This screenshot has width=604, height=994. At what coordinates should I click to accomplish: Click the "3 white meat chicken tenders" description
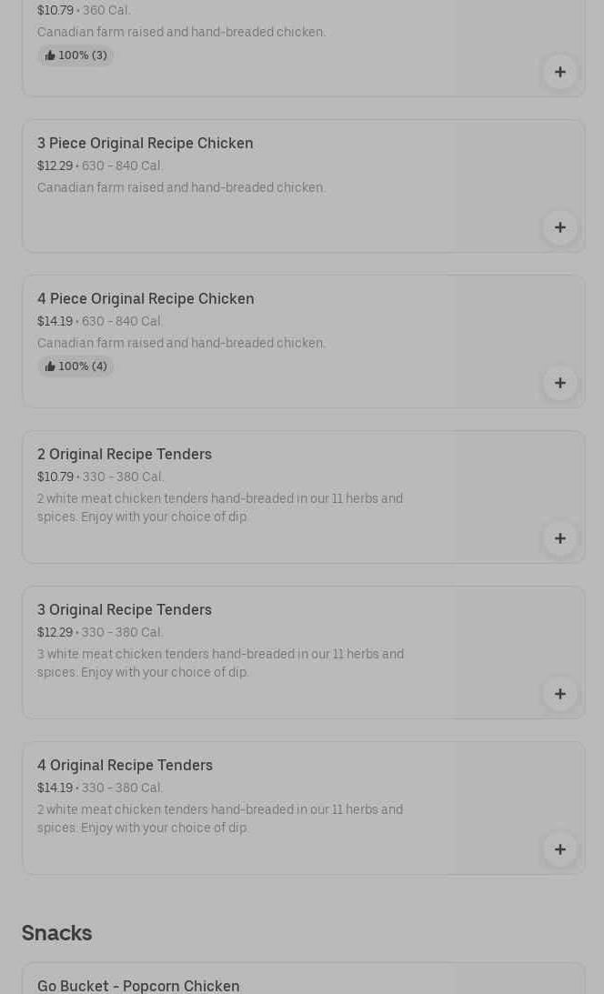coord(220,663)
